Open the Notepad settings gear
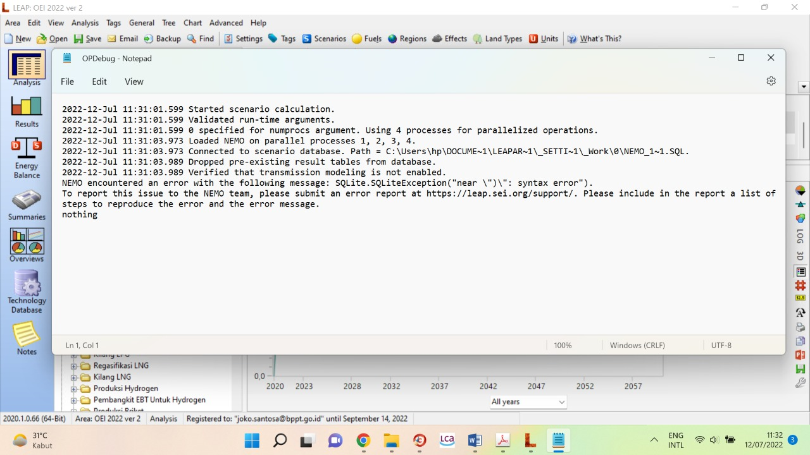The width and height of the screenshot is (810, 455). pos(771,81)
